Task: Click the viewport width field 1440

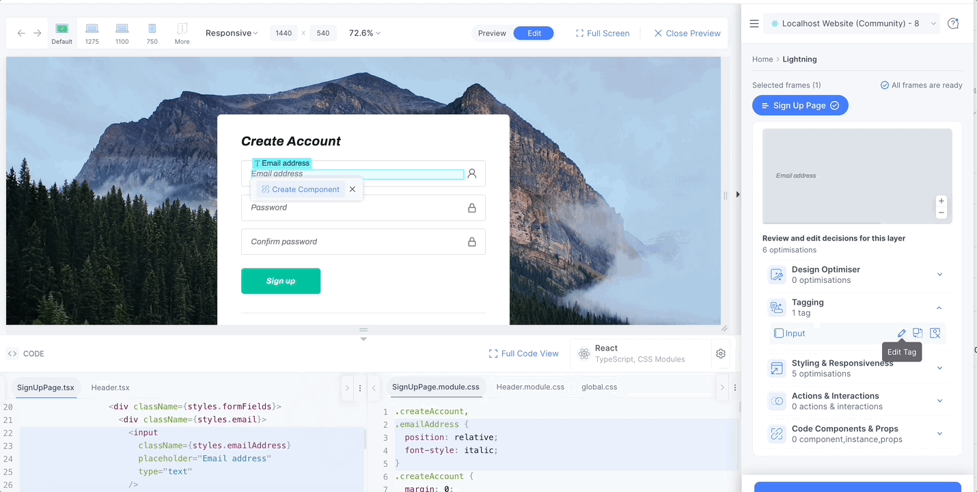Action: (284, 33)
